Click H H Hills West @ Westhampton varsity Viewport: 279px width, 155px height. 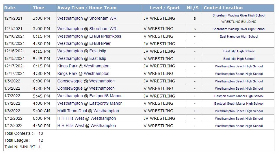click(x=86, y=126)
